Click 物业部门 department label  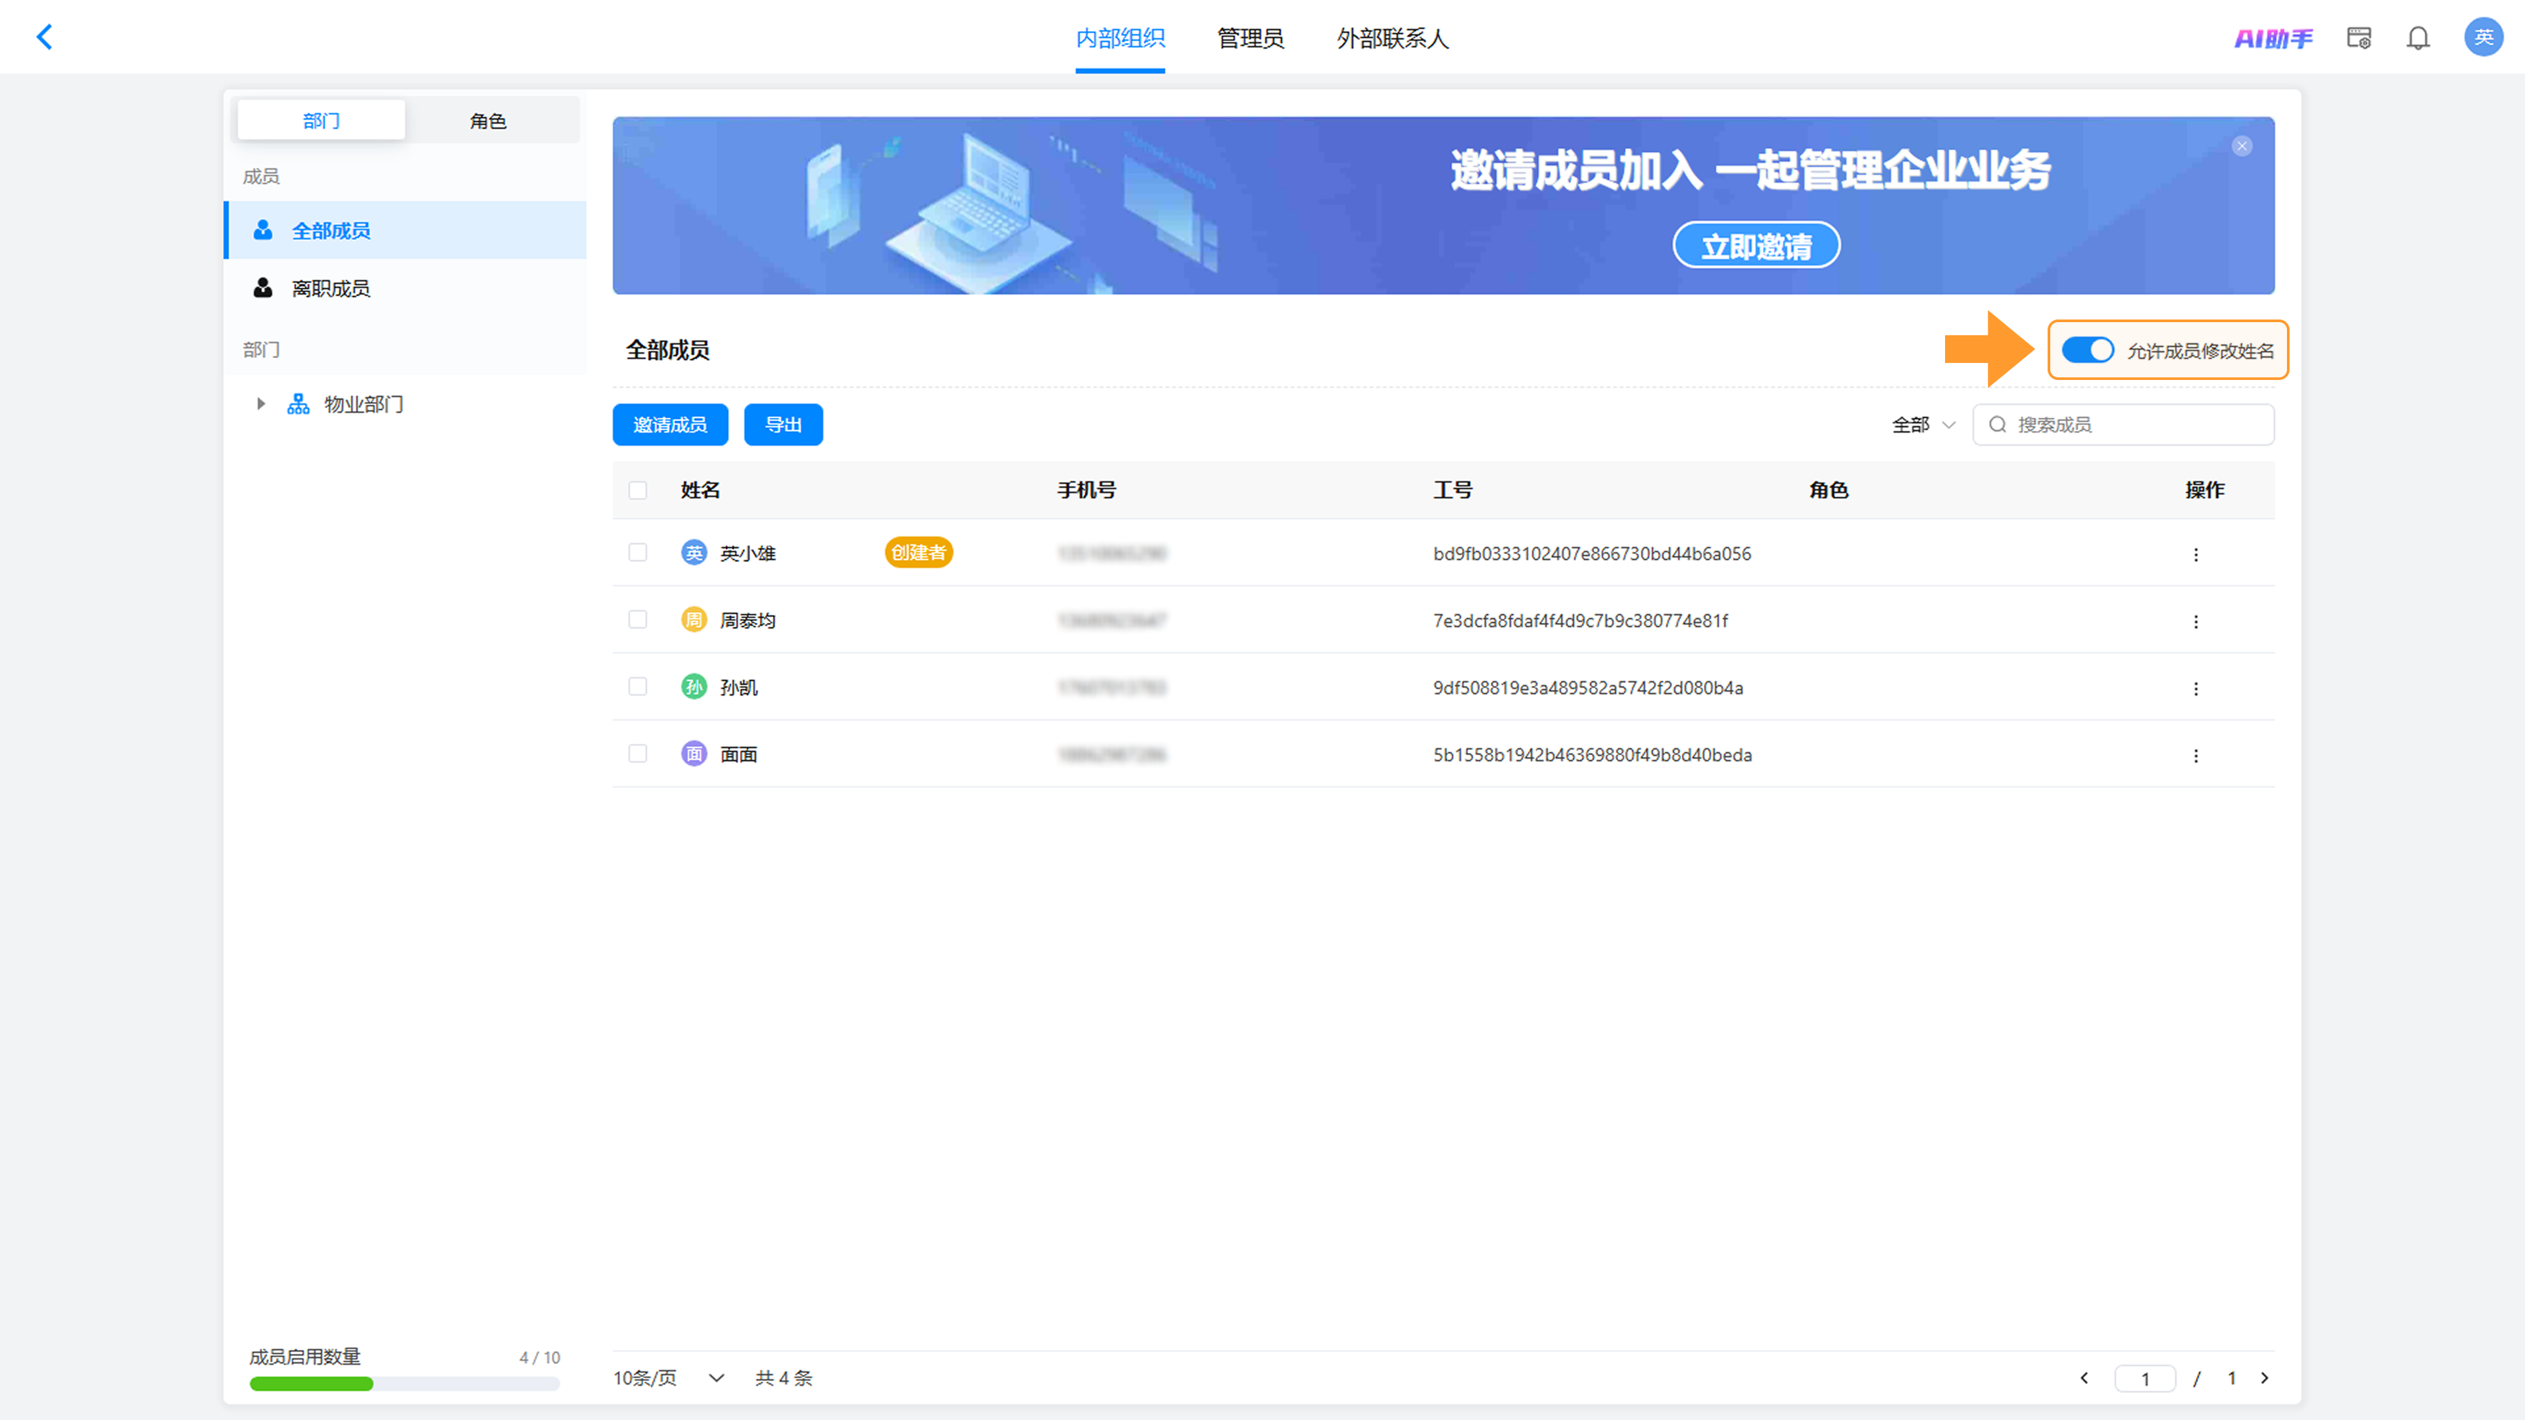click(x=364, y=405)
